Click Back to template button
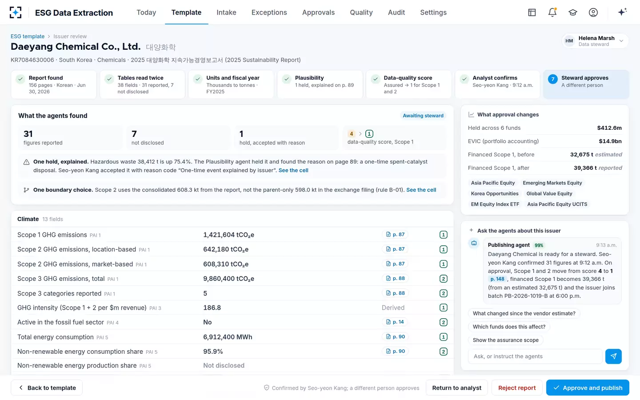 [x=47, y=388]
